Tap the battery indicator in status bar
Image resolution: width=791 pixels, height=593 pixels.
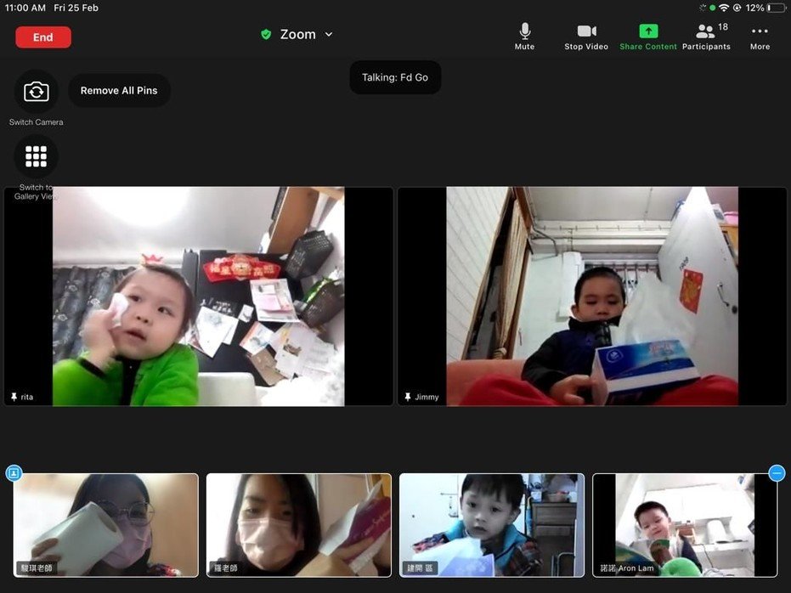(x=776, y=8)
